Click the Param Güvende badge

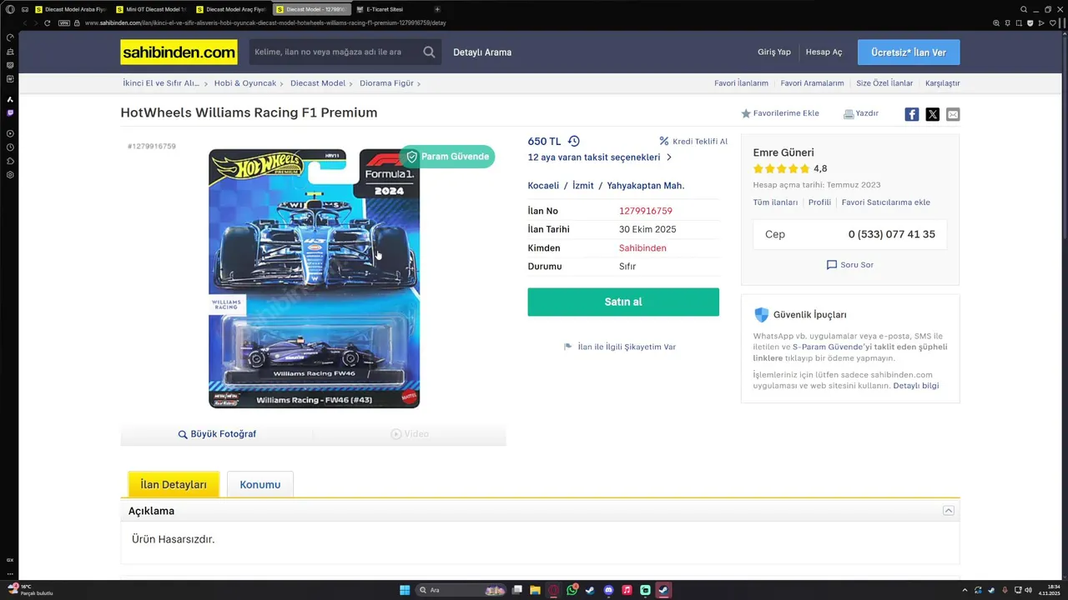coord(447,157)
